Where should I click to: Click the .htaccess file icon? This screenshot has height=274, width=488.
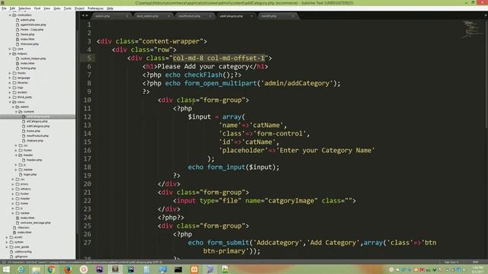pyautogui.click(x=14, y=228)
